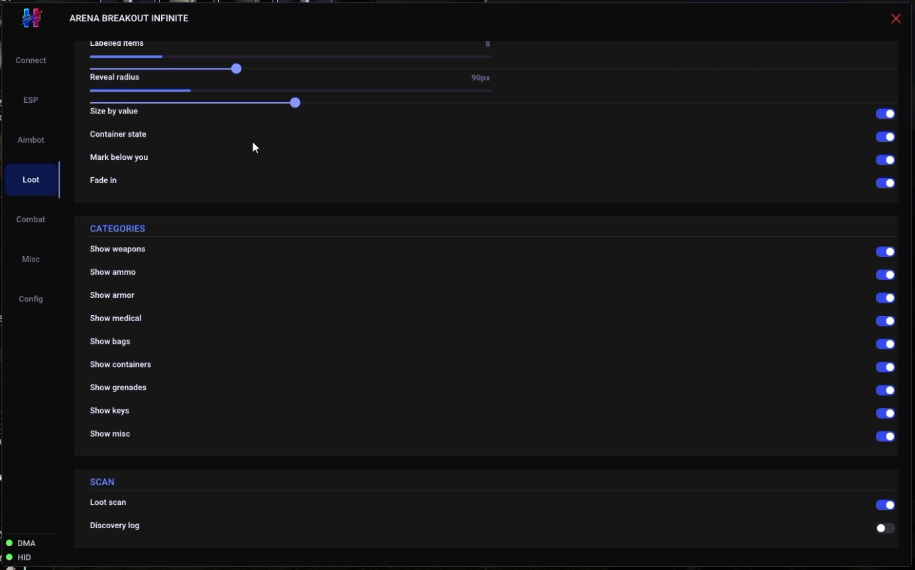Click the CATEGORIES section heading
Screen dimensions: 915x570
(x=117, y=228)
